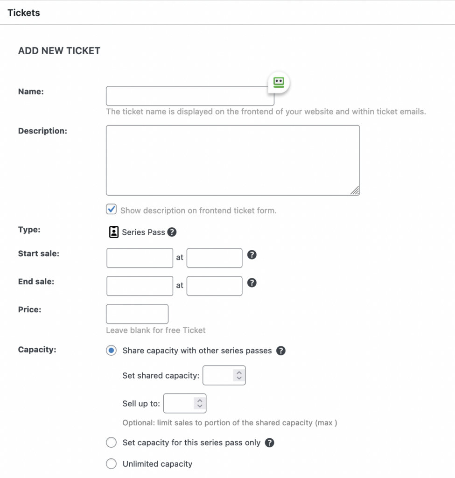Select Share capacity with other series passes

(x=111, y=351)
